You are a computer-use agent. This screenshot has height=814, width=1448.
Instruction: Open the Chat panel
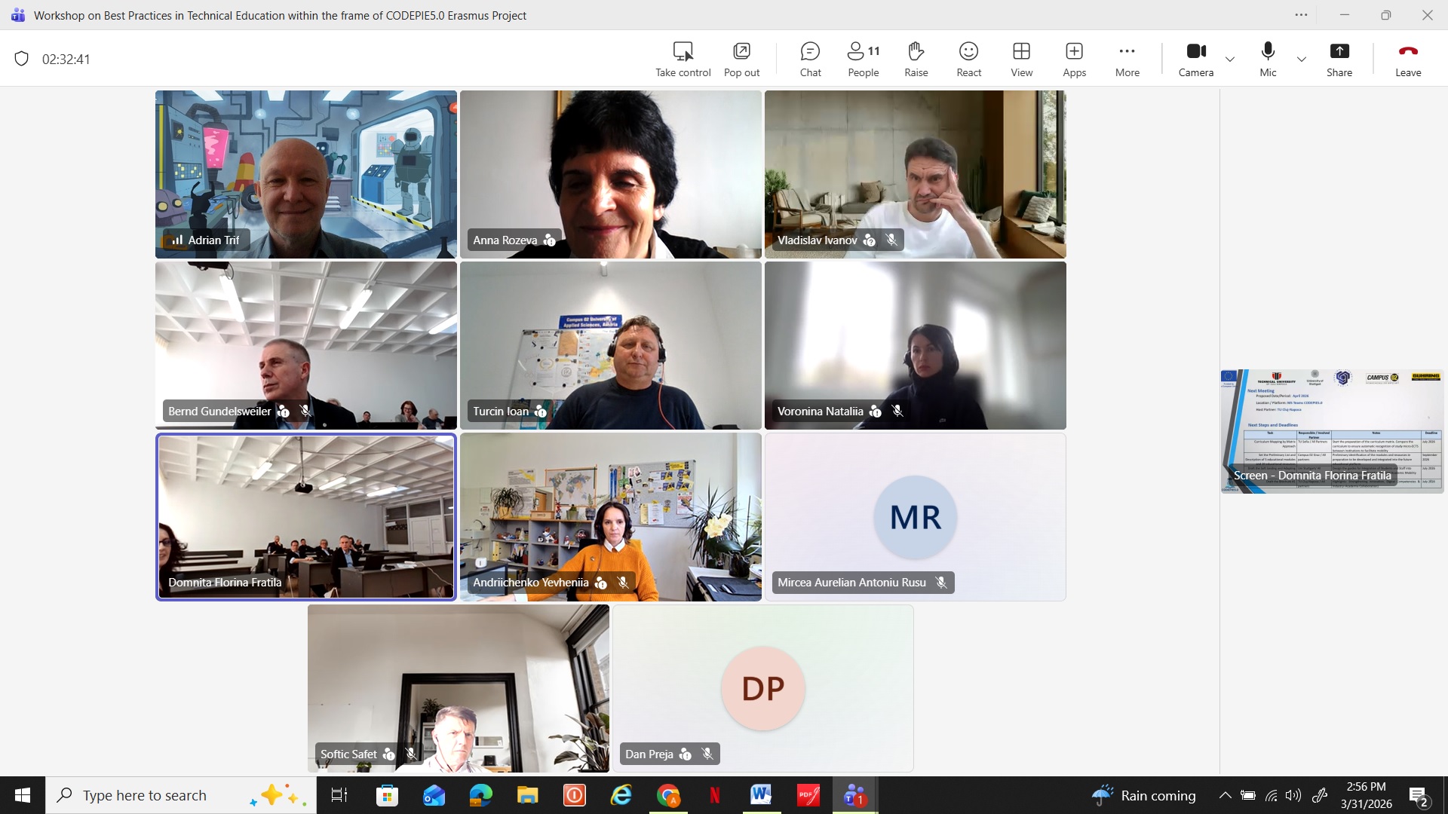pos(810,59)
